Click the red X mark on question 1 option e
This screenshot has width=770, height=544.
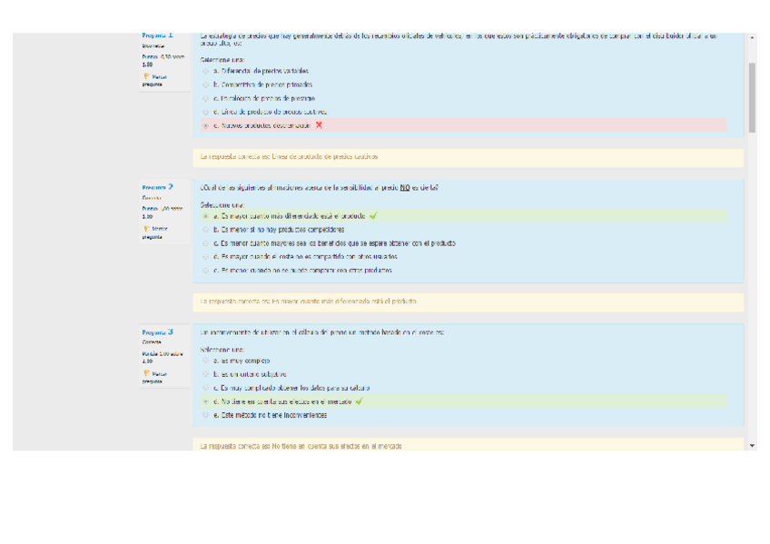coord(319,125)
